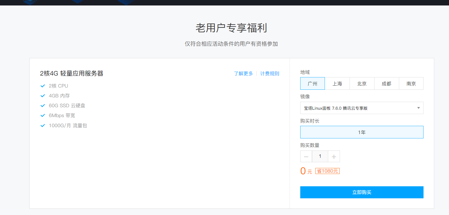Image resolution: width=449 pixels, height=215 pixels.
Task: Pick the 南京 region option
Action: 411,83
